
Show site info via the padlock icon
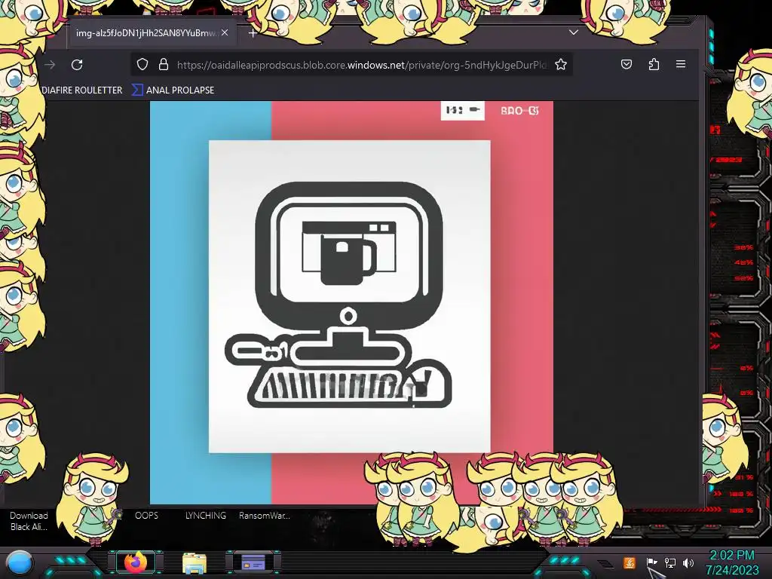click(164, 65)
